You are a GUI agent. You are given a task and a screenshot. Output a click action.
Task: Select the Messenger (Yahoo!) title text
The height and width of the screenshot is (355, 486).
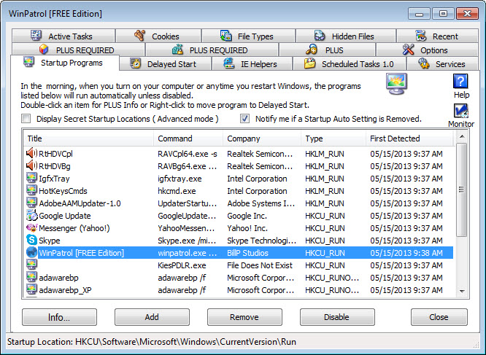click(x=74, y=228)
